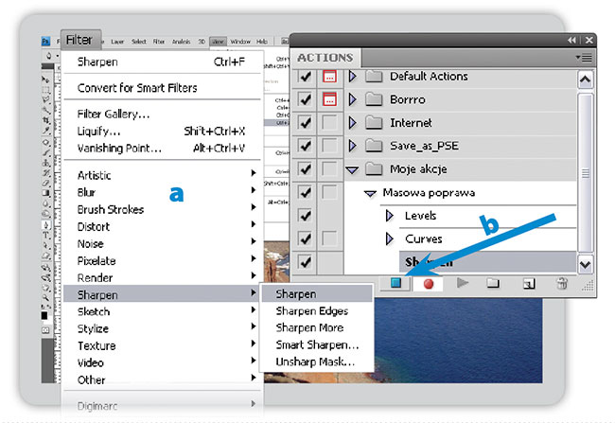Open the Actions panel flyout menu

tap(587, 59)
